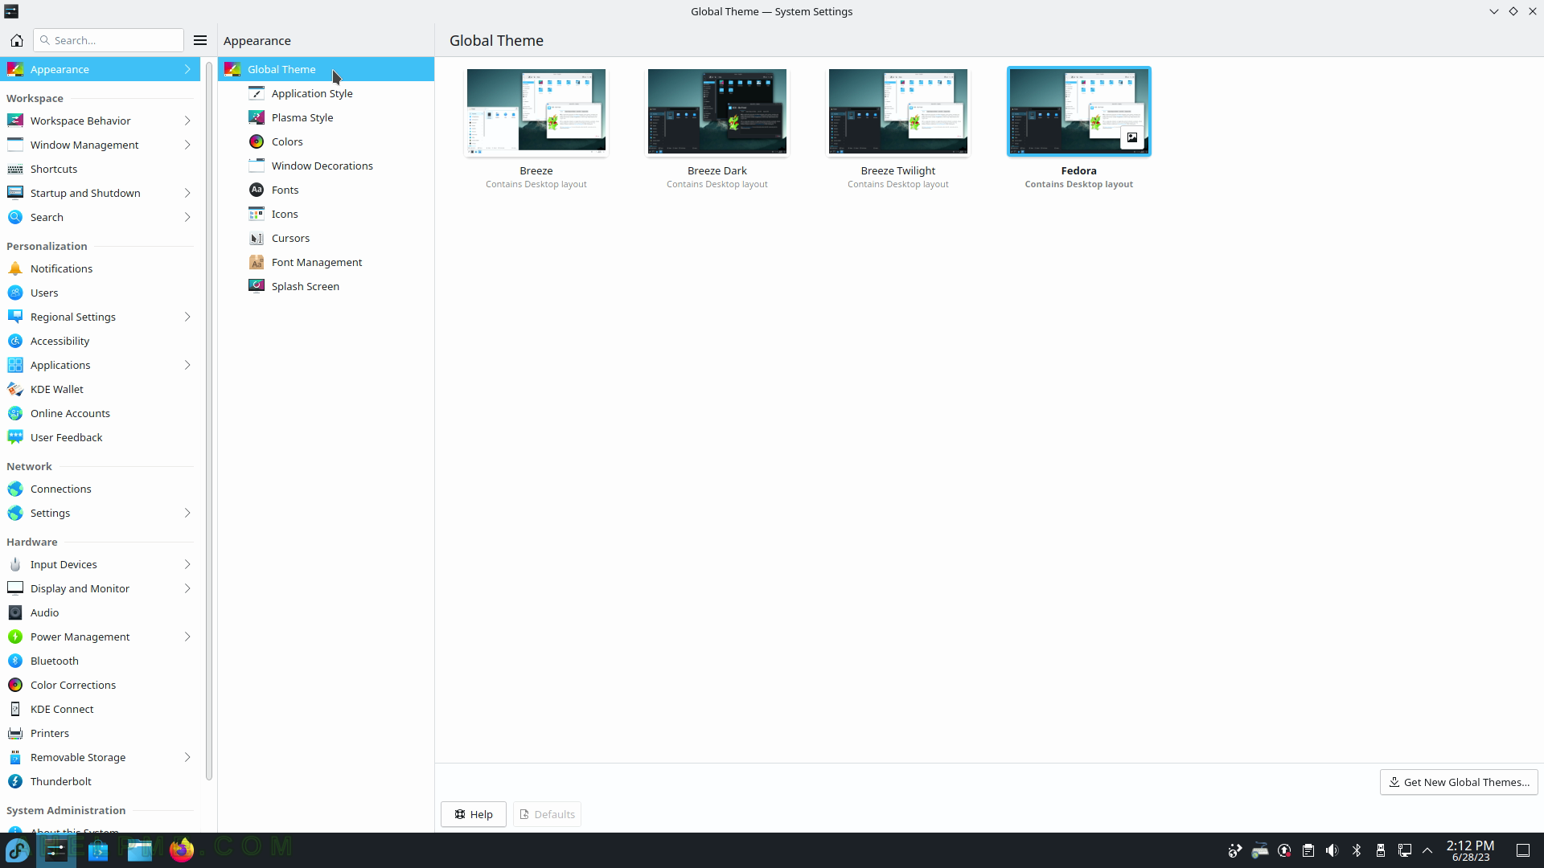
Task: Open the Connections network page
Action: pos(101,489)
